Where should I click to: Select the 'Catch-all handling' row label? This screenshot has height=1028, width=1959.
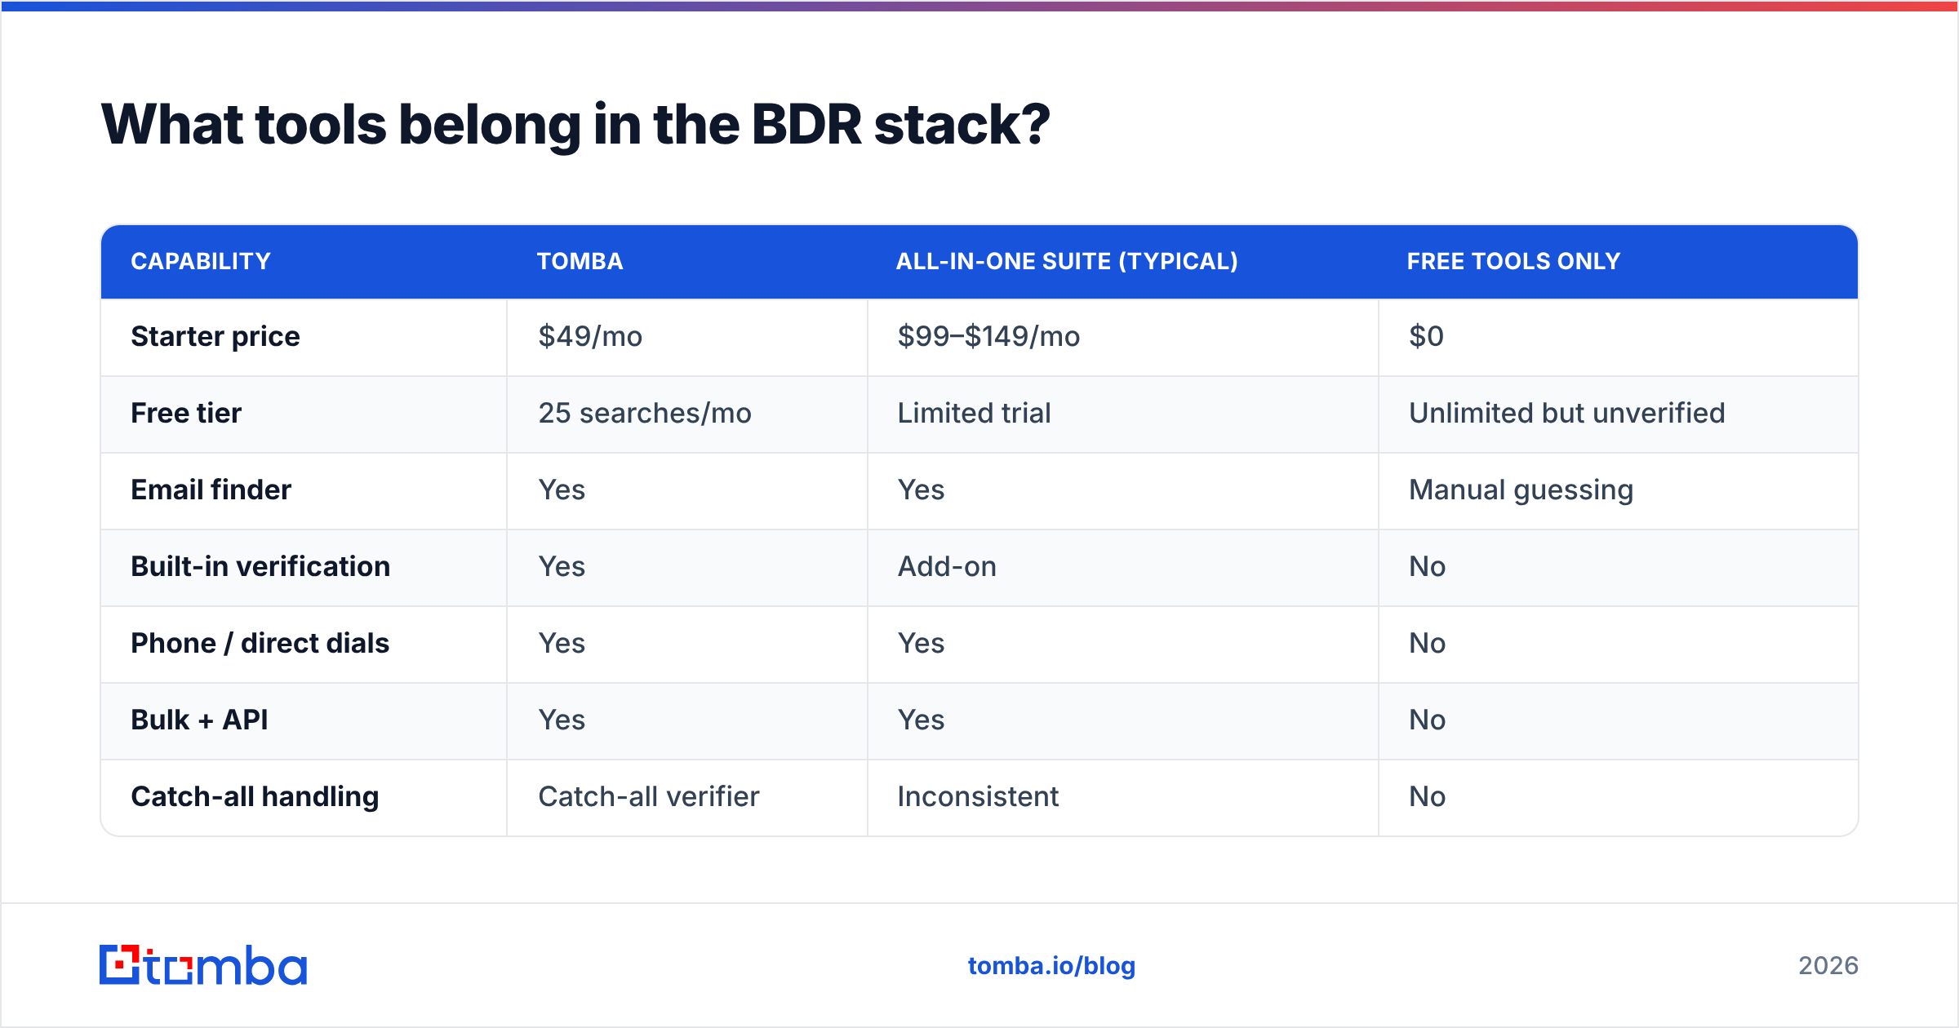click(255, 797)
